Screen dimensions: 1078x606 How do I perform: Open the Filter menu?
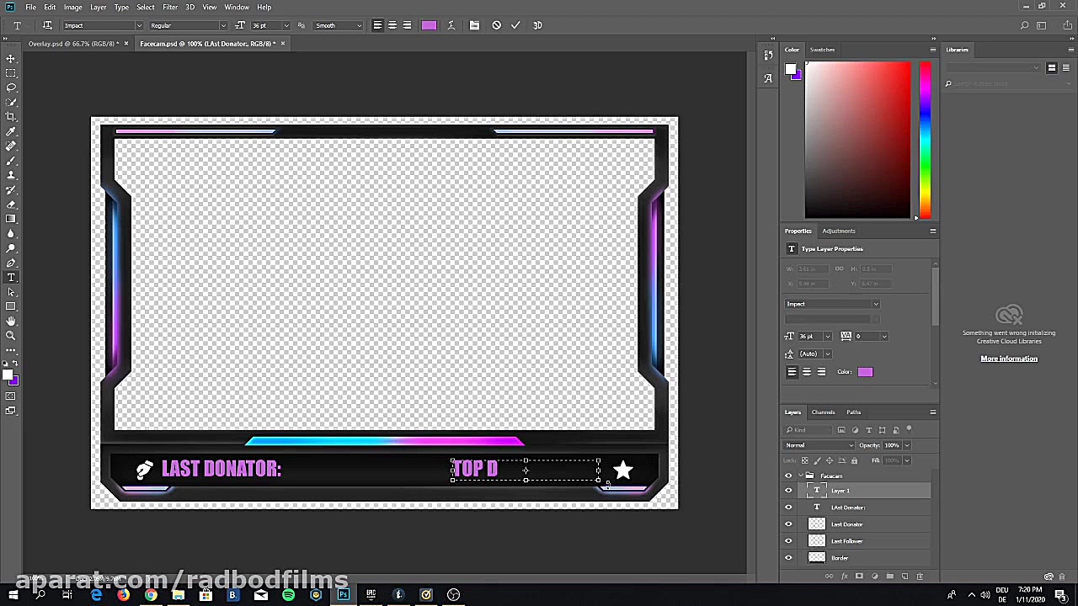[170, 7]
